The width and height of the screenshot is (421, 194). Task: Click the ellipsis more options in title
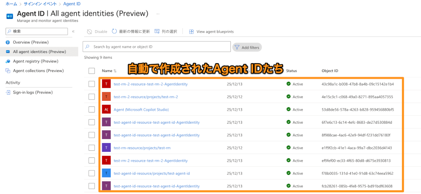pos(158,14)
